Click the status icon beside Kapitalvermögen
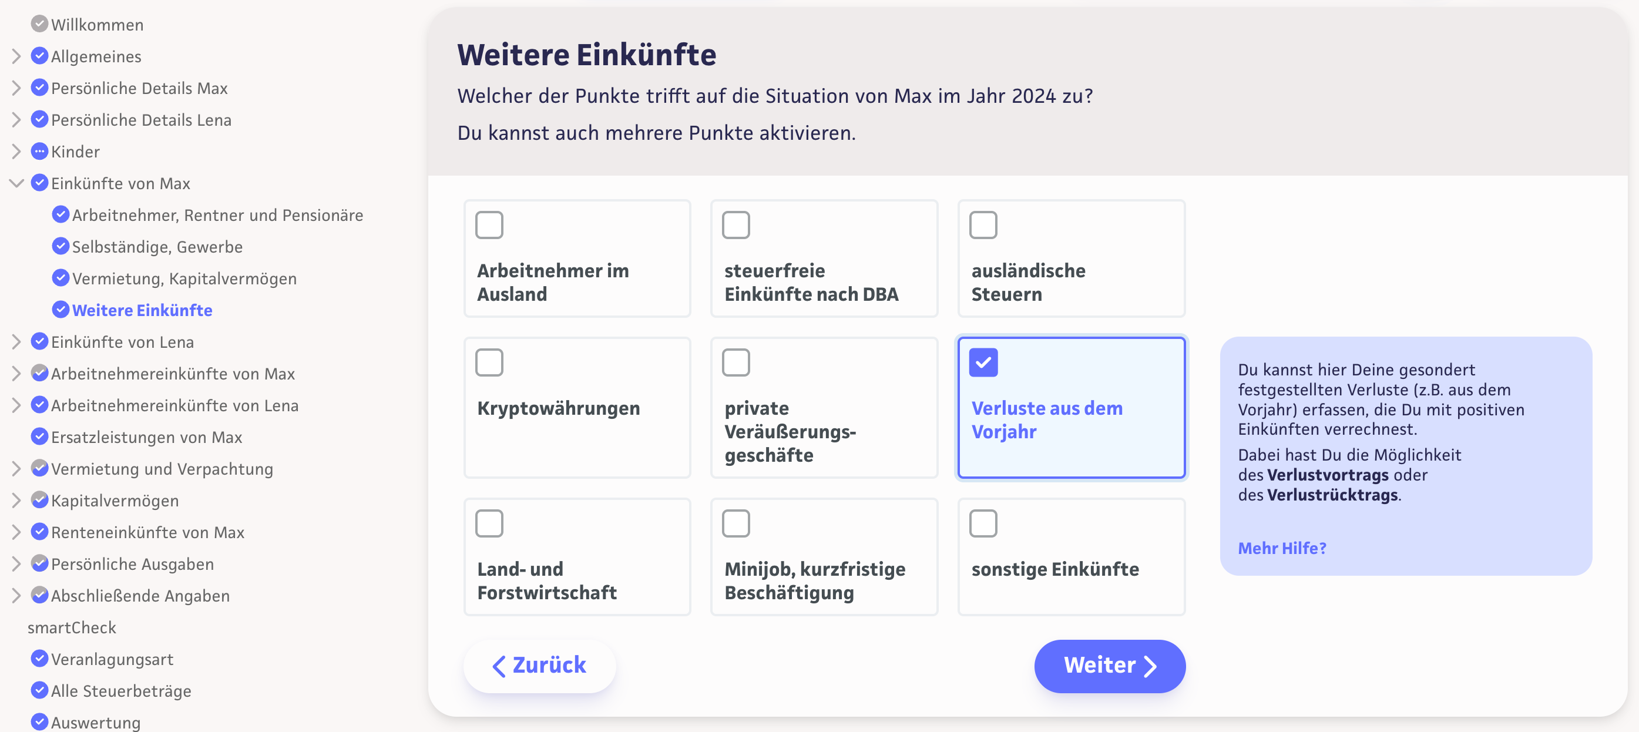This screenshot has width=1639, height=732. tap(39, 501)
